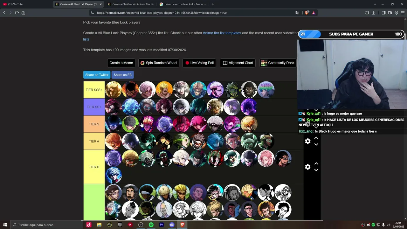Select the first character in TIER SSS+

point(114,90)
